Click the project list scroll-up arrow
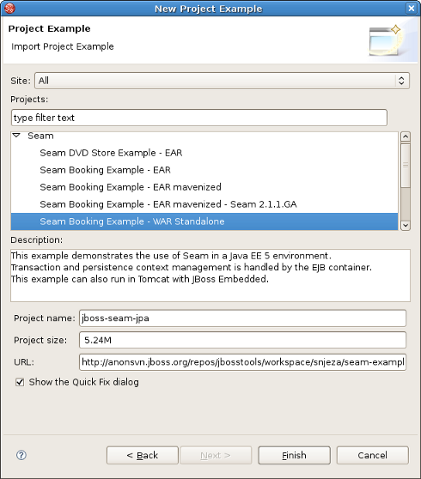The height and width of the screenshot is (479, 421). tap(406, 136)
